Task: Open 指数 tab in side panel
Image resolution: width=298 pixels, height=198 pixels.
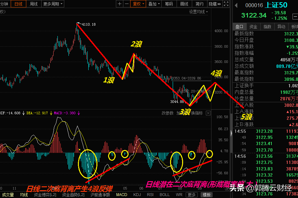Action: click(x=267, y=27)
